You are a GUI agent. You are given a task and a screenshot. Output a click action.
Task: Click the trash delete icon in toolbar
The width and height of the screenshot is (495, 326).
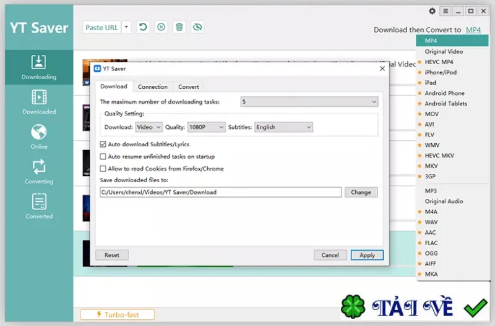[179, 27]
